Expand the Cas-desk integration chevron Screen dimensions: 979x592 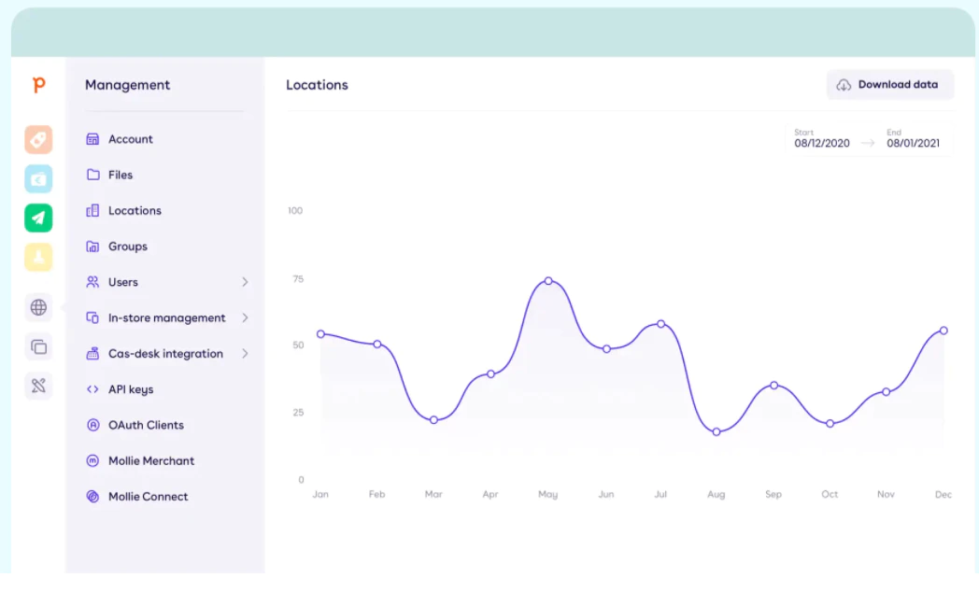click(245, 354)
